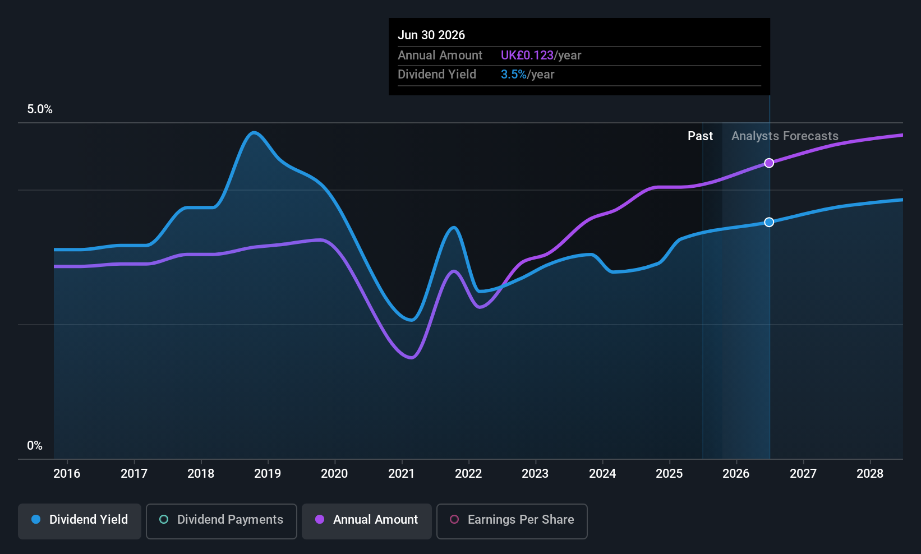
Task: Click the Jun 30 2026 tooltip date
Action: [x=431, y=35]
